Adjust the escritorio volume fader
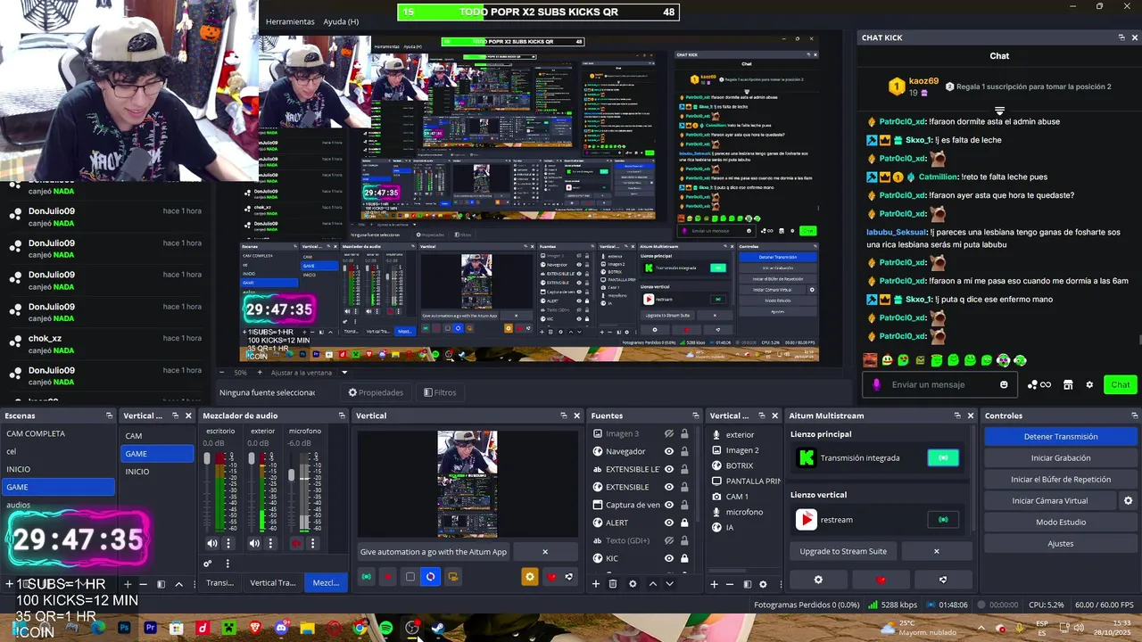The image size is (1142, 642). tap(207, 459)
